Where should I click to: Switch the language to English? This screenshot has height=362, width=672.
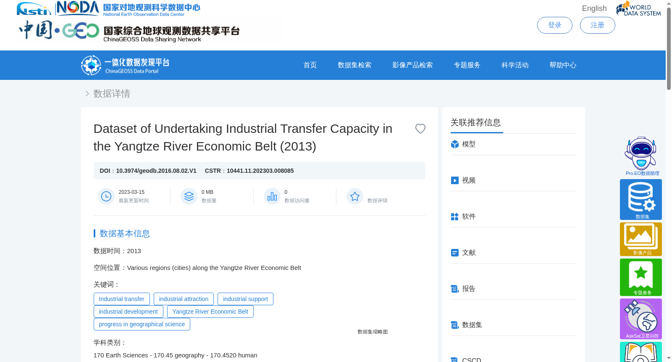click(x=594, y=8)
